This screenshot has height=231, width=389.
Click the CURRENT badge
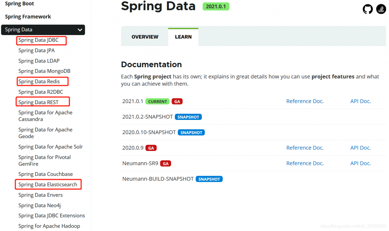157,102
